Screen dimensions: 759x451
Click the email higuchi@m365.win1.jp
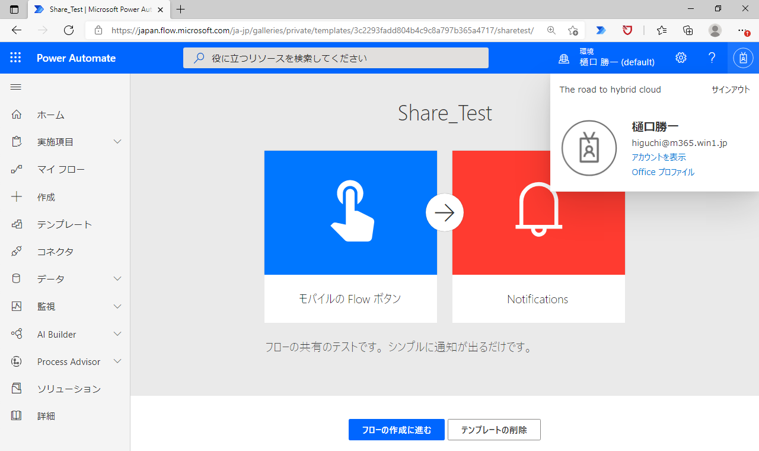tap(680, 143)
